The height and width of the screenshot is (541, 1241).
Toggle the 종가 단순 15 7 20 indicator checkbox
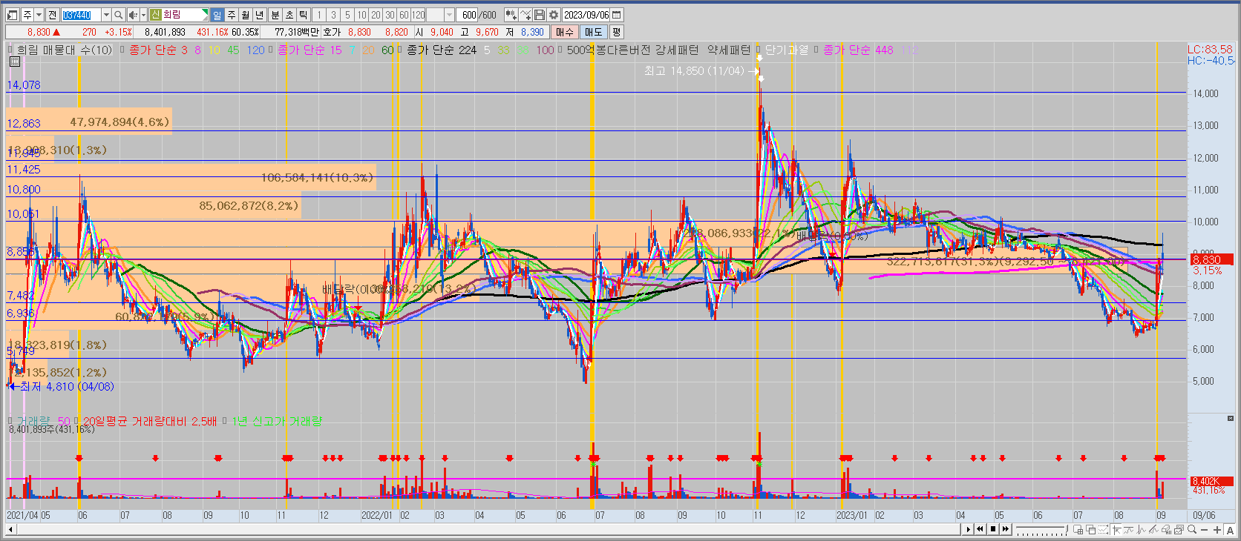click(271, 50)
